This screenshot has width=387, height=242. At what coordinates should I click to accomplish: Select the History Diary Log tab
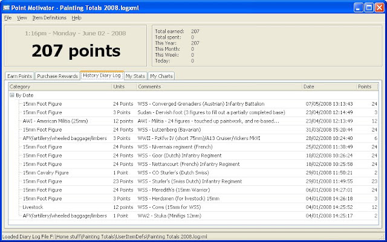click(x=102, y=75)
